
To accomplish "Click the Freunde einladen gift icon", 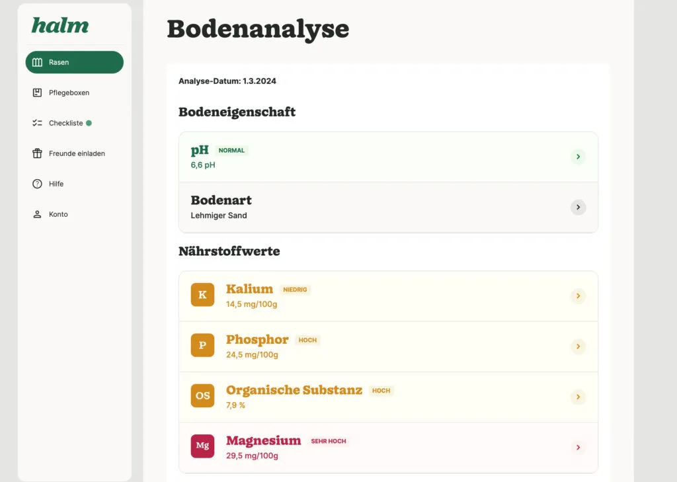I will 38,153.
